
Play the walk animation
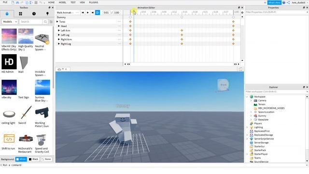coord(88,13)
